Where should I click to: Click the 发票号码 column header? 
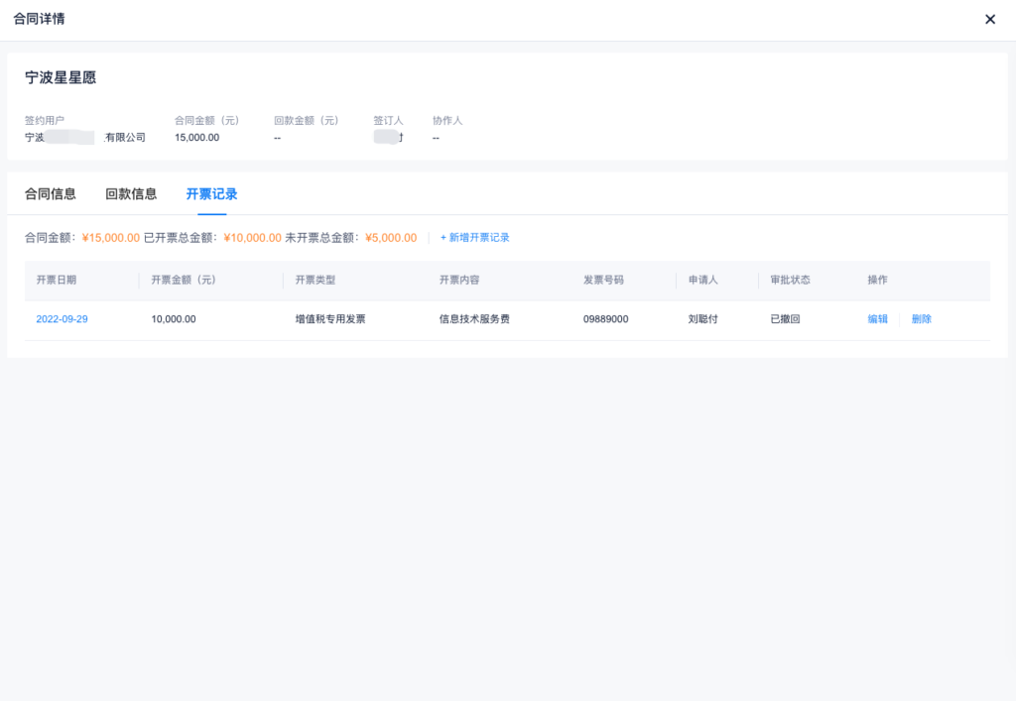point(603,281)
